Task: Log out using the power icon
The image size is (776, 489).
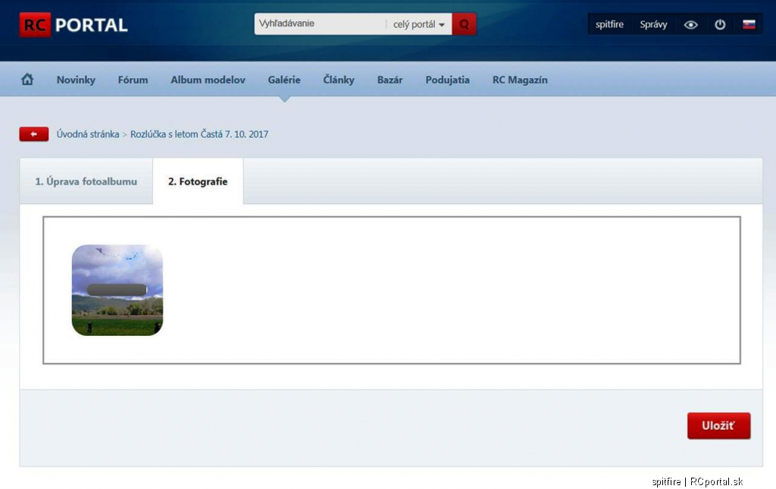Action: point(720,24)
